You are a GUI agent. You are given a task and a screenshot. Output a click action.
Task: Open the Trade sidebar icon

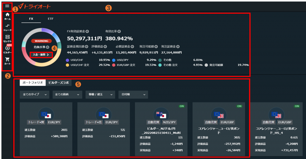tap(7, 27)
